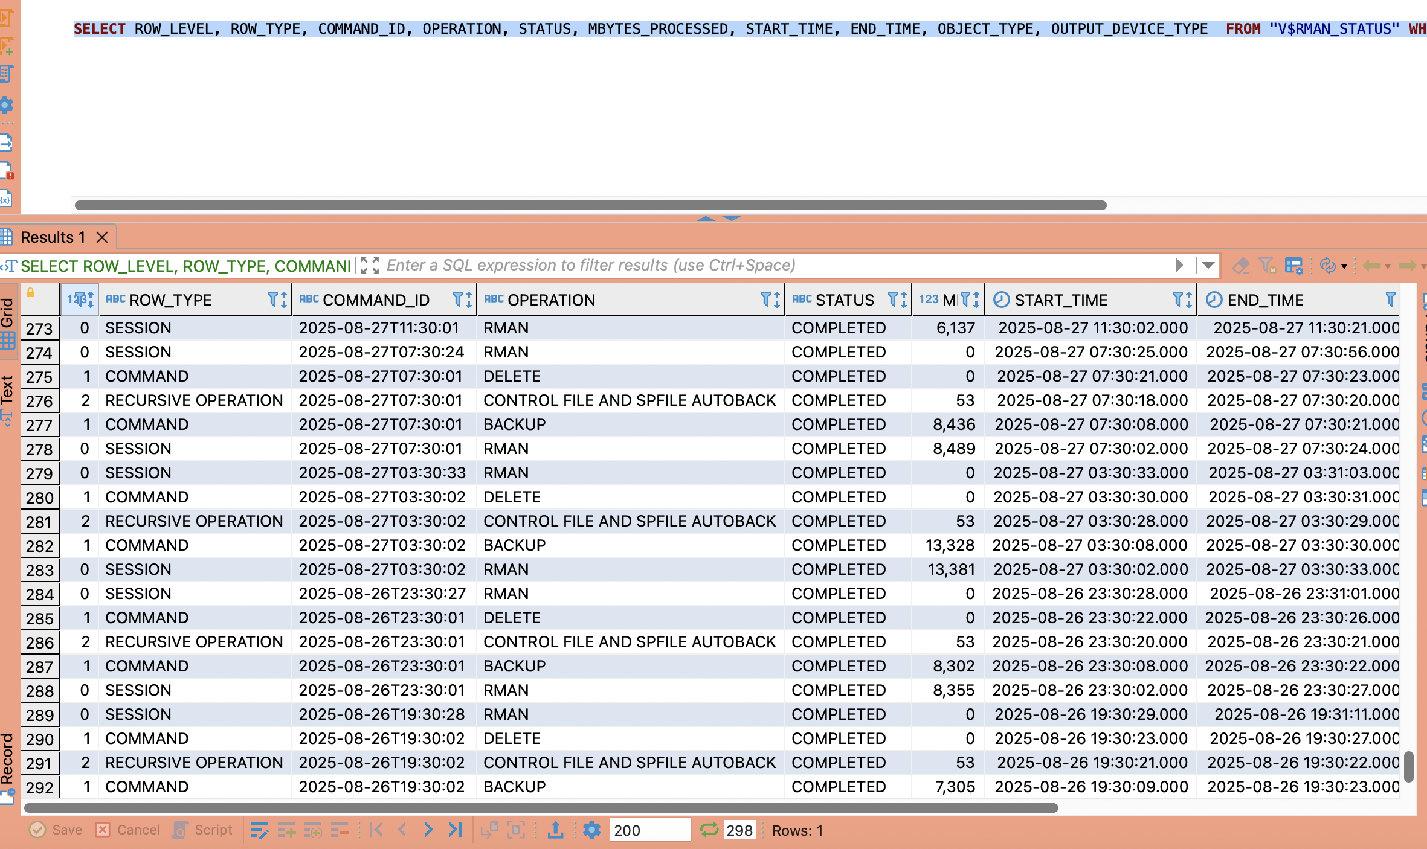Switch to Text view mode
Viewport: 1427px width, 849px height.
click(7, 391)
